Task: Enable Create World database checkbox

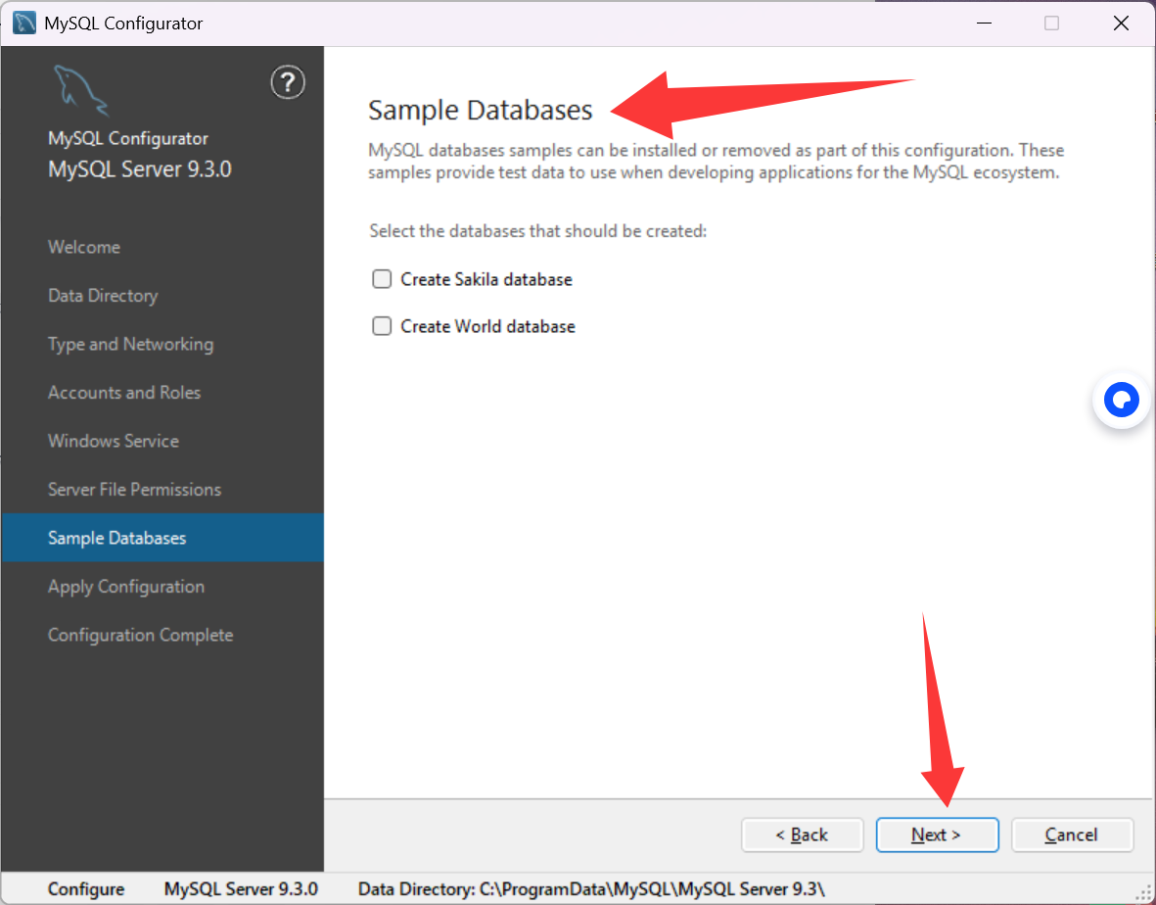Action: click(382, 326)
